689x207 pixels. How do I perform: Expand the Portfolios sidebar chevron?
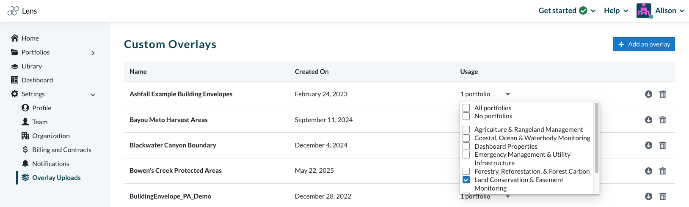(93, 53)
